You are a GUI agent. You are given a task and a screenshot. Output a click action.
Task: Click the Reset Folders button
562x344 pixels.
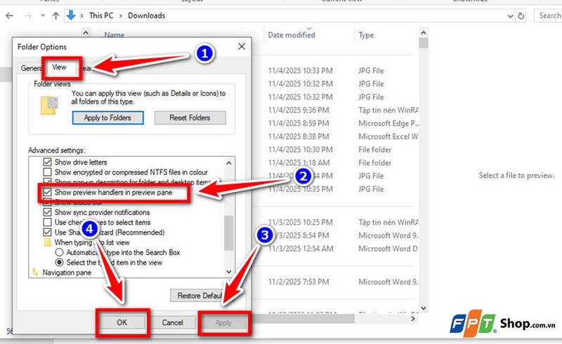tap(190, 118)
